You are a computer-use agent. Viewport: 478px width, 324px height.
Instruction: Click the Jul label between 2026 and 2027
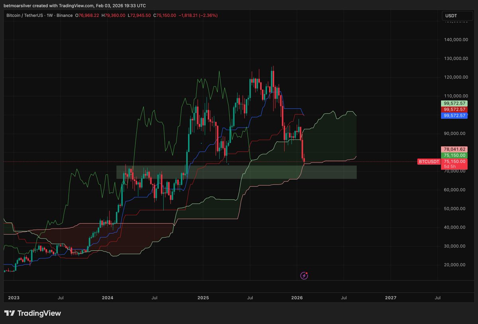pyautogui.click(x=344, y=297)
